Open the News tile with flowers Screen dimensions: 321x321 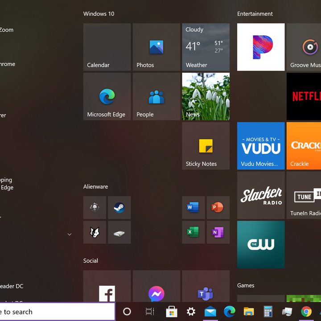206,96
